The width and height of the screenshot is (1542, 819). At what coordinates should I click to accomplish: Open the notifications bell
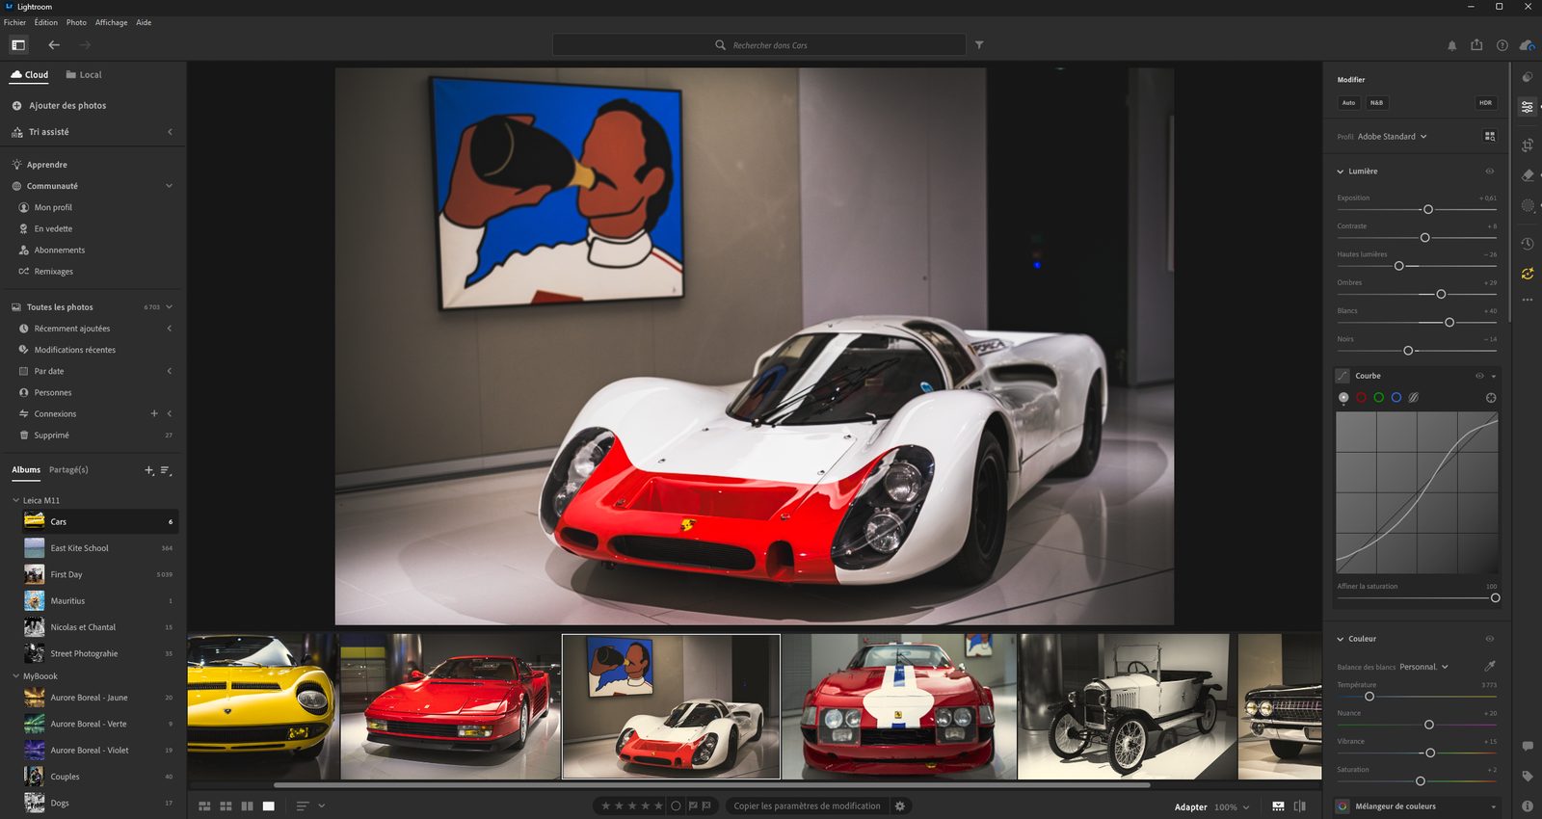coord(1452,45)
